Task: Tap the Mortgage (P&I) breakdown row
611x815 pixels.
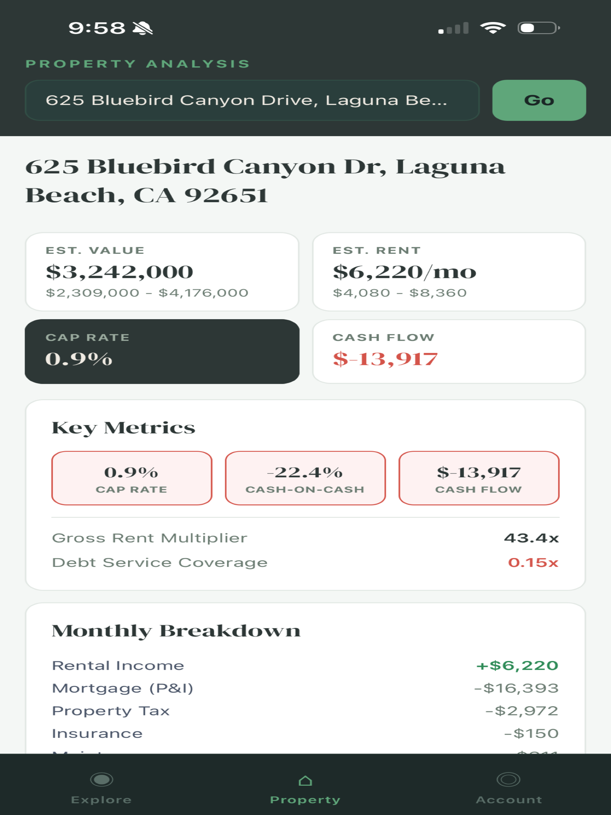Action: pos(305,688)
